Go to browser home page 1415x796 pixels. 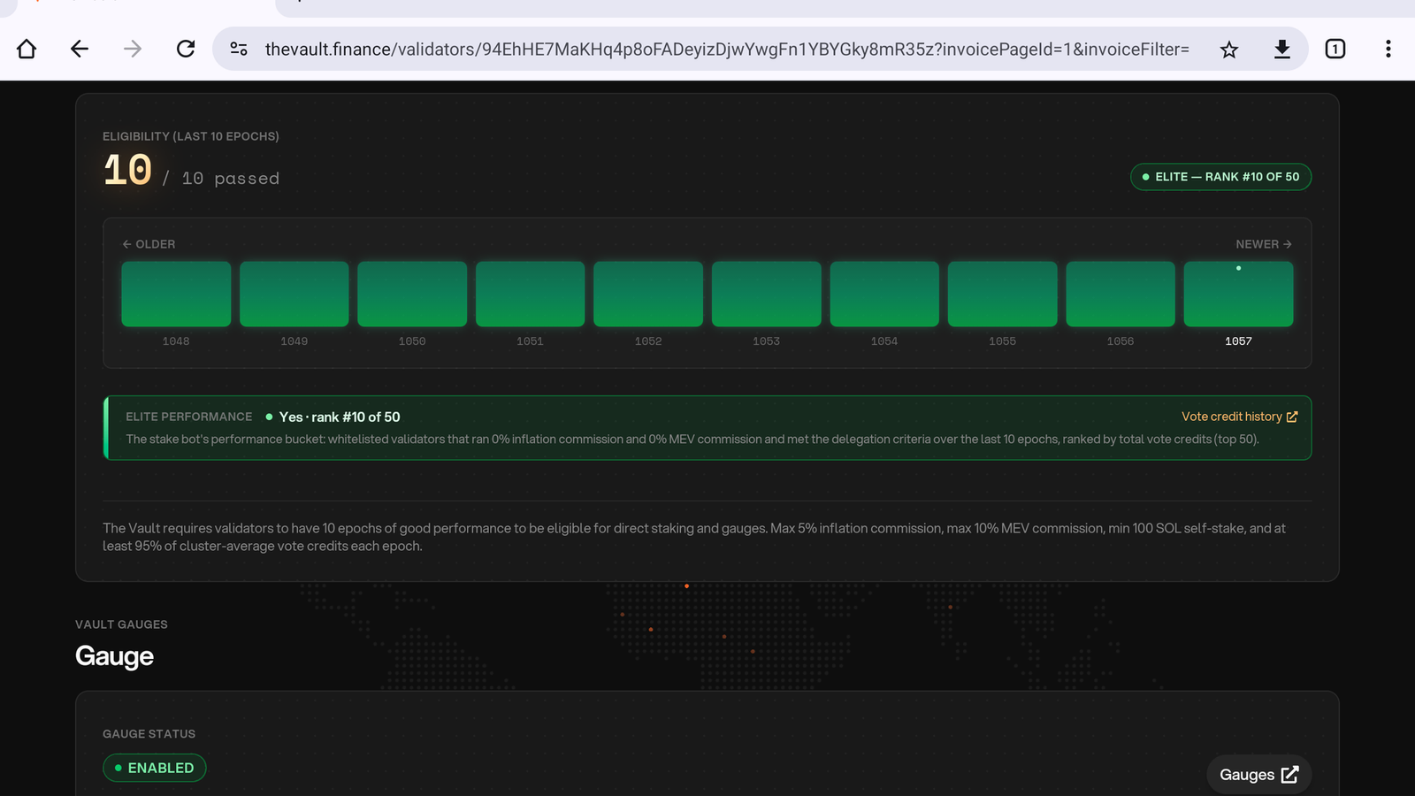pos(27,49)
